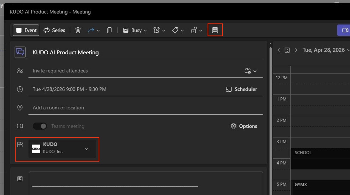
Task: Click the description notes icon
Action: tap(20, 179)
